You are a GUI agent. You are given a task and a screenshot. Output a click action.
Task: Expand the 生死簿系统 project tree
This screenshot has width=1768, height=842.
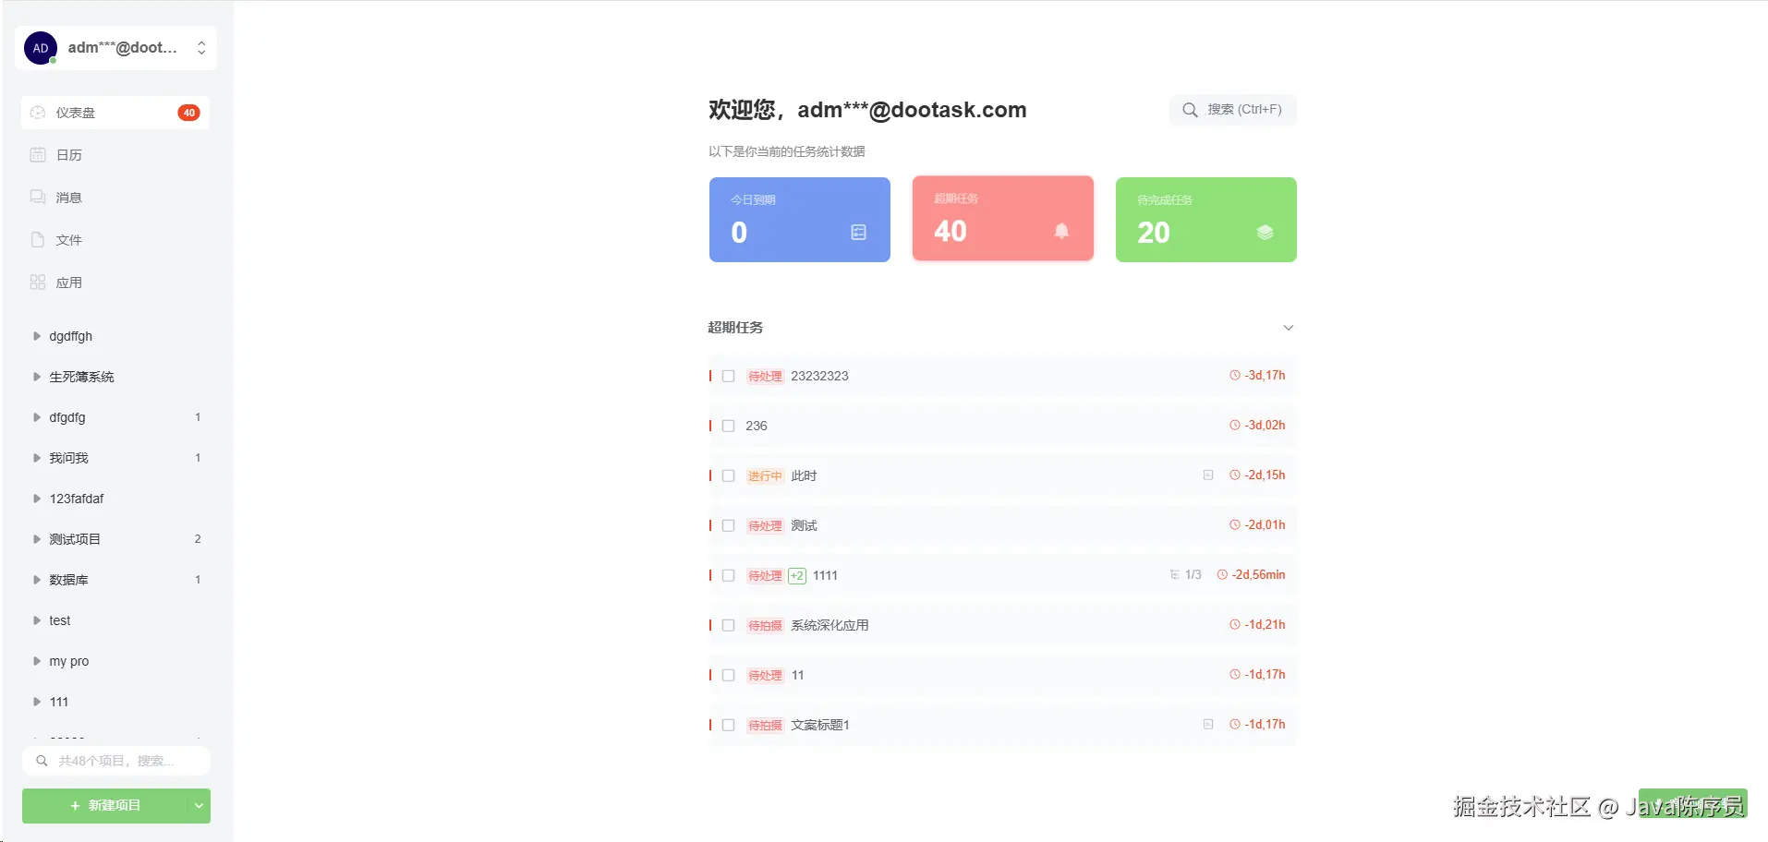pyautogui.click(x=37, y=377)
